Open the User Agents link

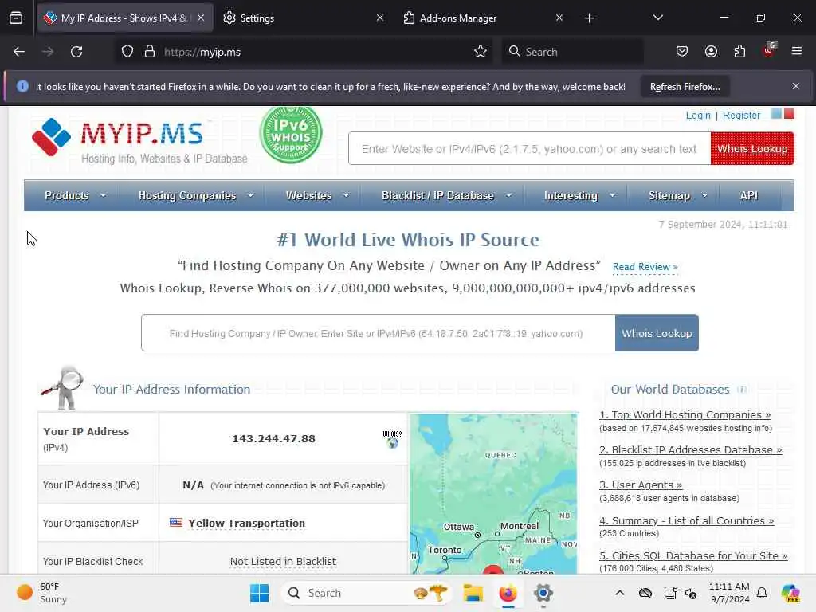641,485
